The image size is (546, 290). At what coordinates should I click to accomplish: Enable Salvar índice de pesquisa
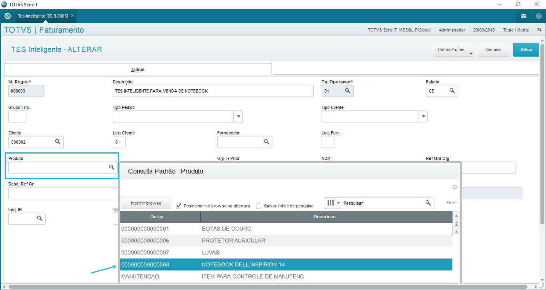(x=259, y=206)
